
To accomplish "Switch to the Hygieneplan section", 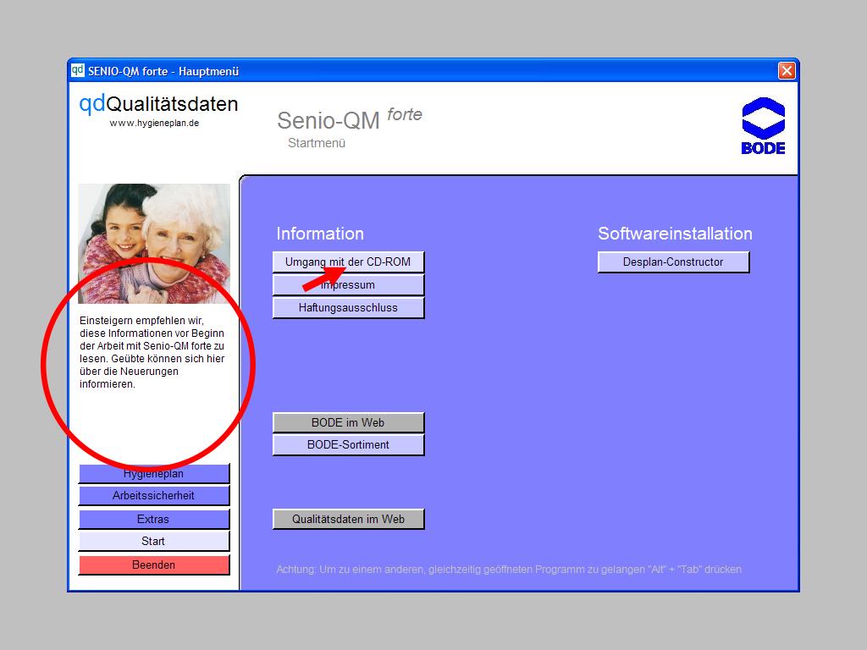I will pos(154,474).
